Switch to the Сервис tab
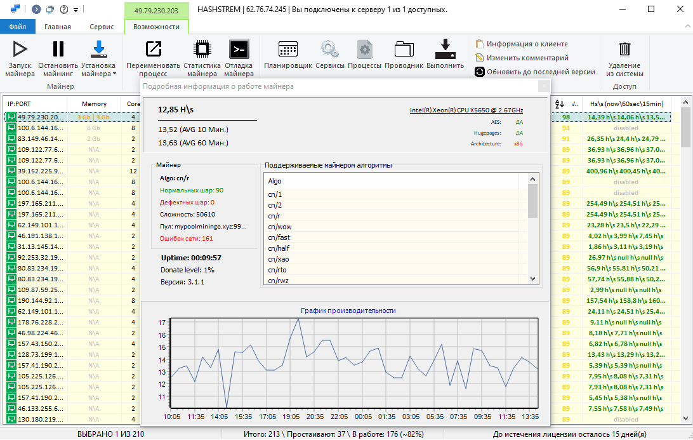 tap(102, 27)
